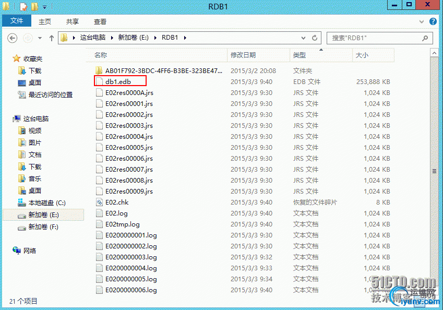Go up one folder level
This screenshot has width=443, height=310.
click(x=52, y=38)
